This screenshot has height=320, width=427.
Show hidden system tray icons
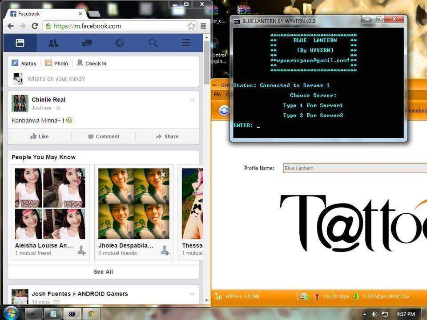point(365,314)
